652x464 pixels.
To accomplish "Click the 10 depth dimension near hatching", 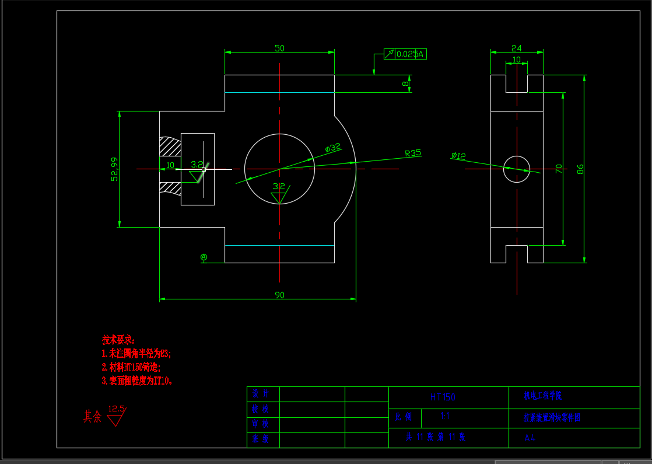I will (170, 165).
